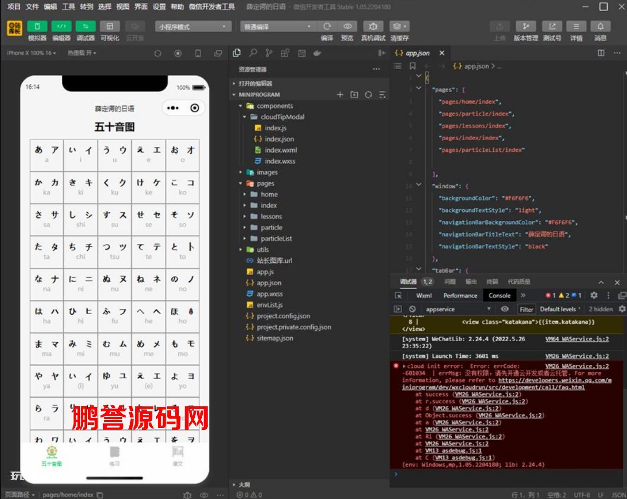Open the 文件 menu

click(x=32, y=6)
